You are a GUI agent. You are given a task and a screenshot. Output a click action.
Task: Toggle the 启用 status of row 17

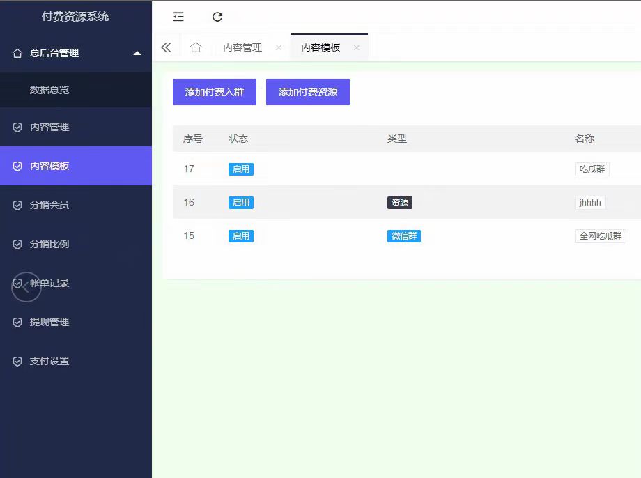(241, 169)
